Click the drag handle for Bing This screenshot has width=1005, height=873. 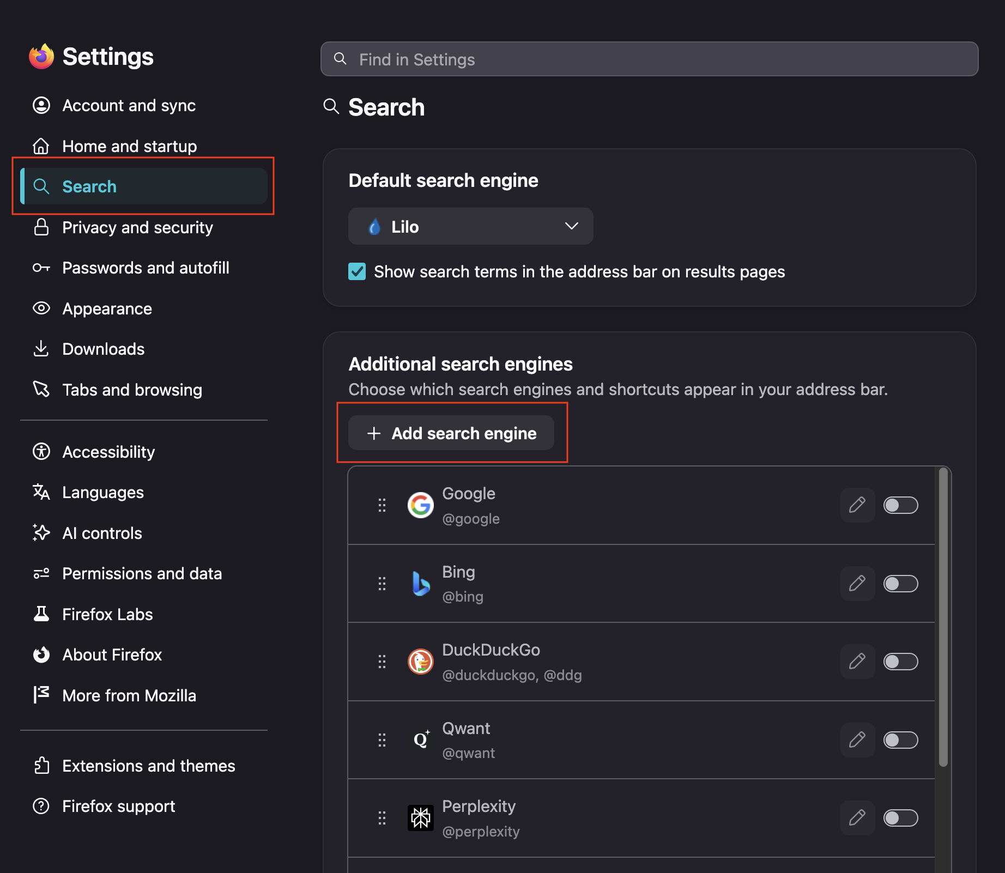tap(382, 584)
